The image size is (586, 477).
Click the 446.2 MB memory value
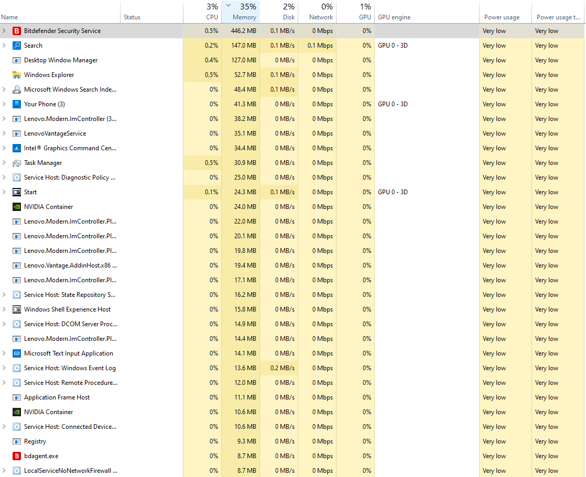click(x=243, y=31)
